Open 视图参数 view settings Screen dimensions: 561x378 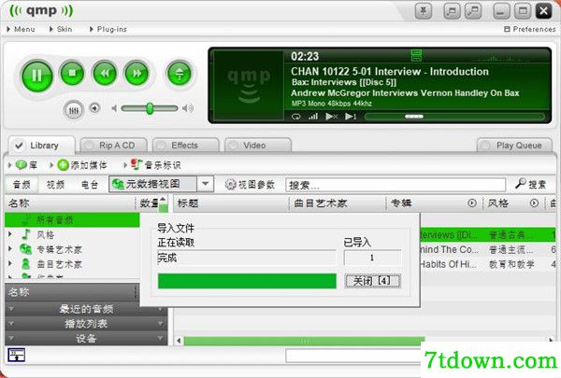250,185
